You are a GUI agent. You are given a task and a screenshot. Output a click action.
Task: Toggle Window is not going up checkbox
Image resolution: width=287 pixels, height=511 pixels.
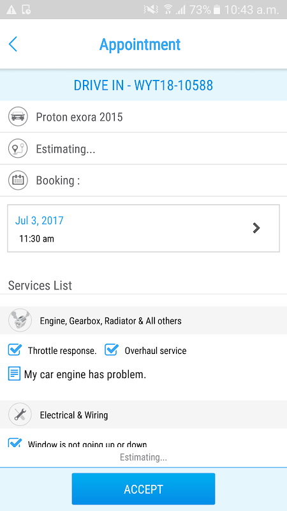(x=15, y=443)
